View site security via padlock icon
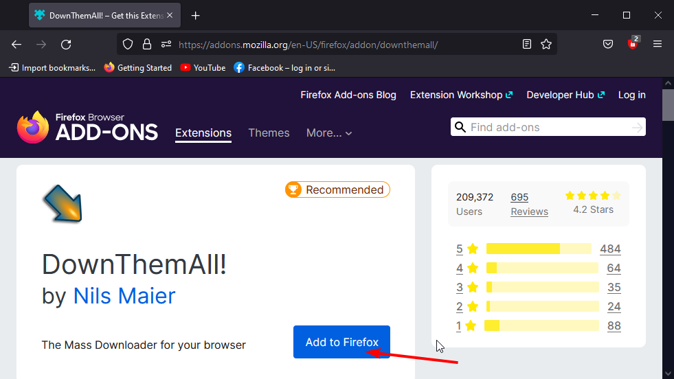 click(x=147, y=44)
